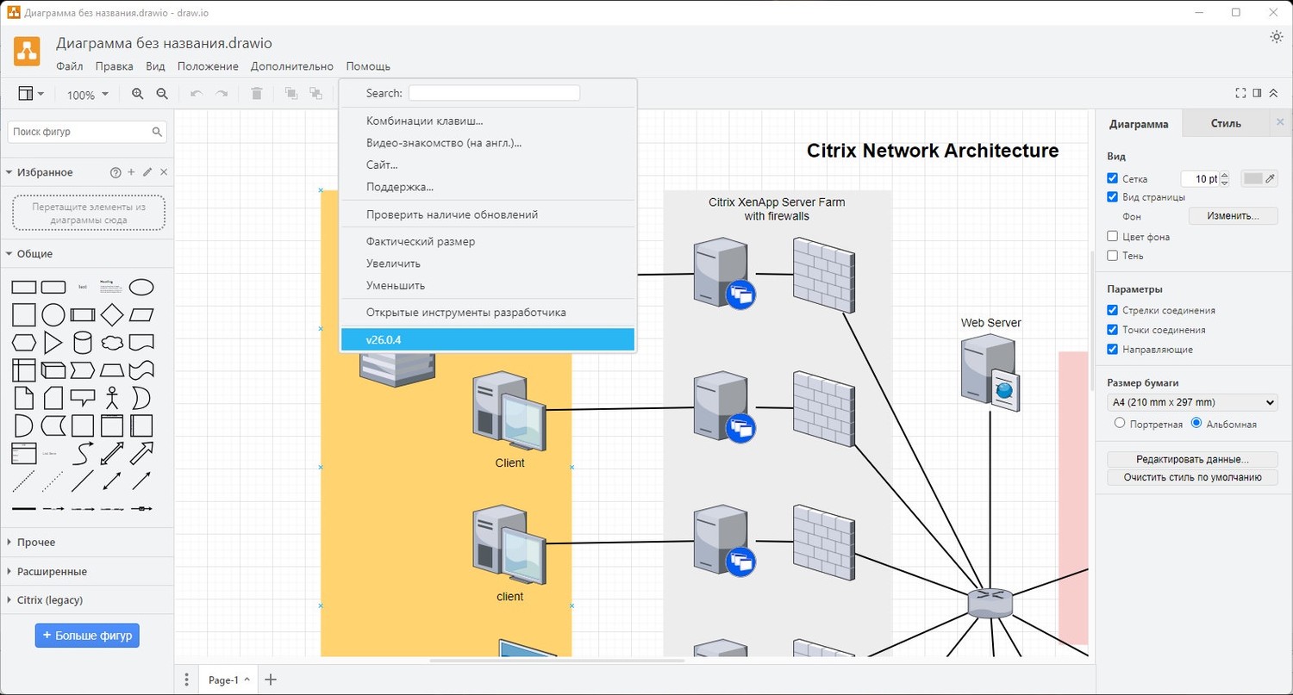Open the paper size A4 dropdown
Image resolution: width=1293 pixels, height=695 pixels.
point(1192,402)
